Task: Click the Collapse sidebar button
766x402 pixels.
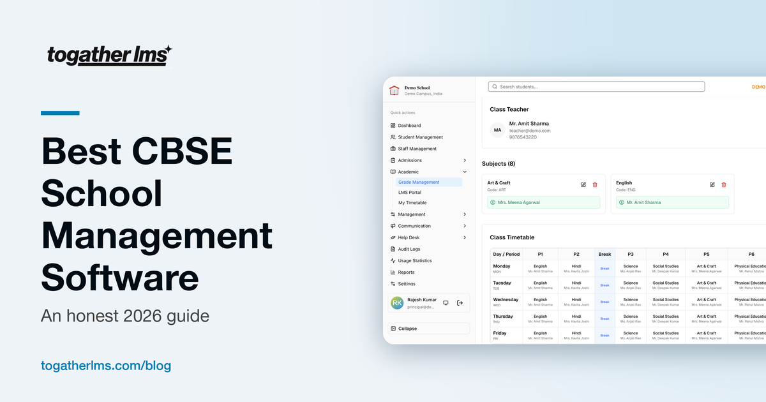Action: 429,329
